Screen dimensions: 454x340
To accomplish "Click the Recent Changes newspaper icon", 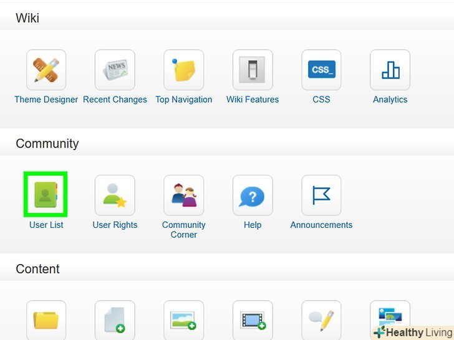I will tap(115, 70).
